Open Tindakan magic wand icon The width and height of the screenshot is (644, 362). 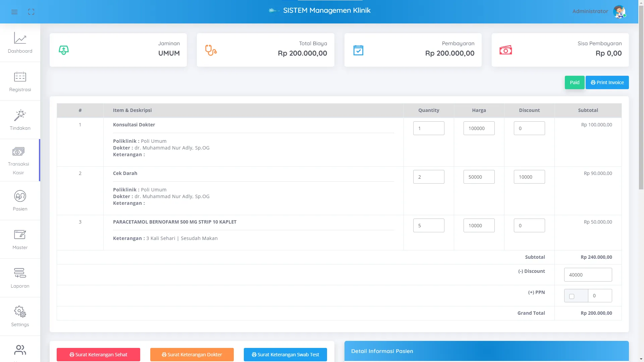[x=20, y=115]
